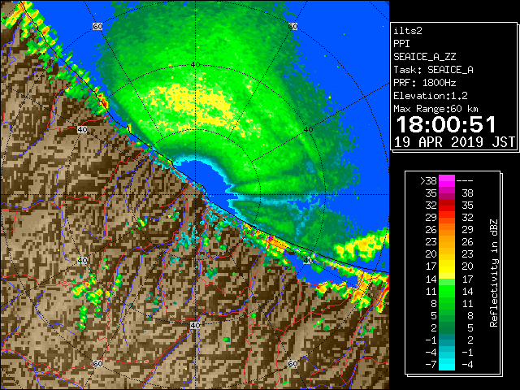Click the "---" legend label

(x=465, y=181)
